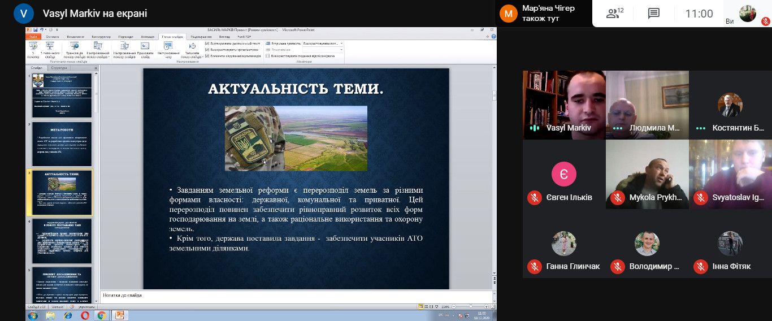Image resolution: width=772 pixels, height=321 pixels.
Task: Click 'Vasyl Markiv на екрані' presenter label
Action: pos(95,14)
